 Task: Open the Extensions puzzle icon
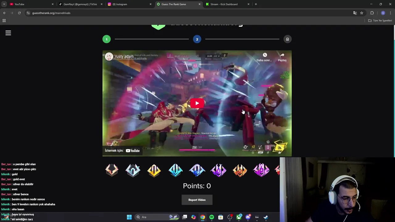click(372, 13)
